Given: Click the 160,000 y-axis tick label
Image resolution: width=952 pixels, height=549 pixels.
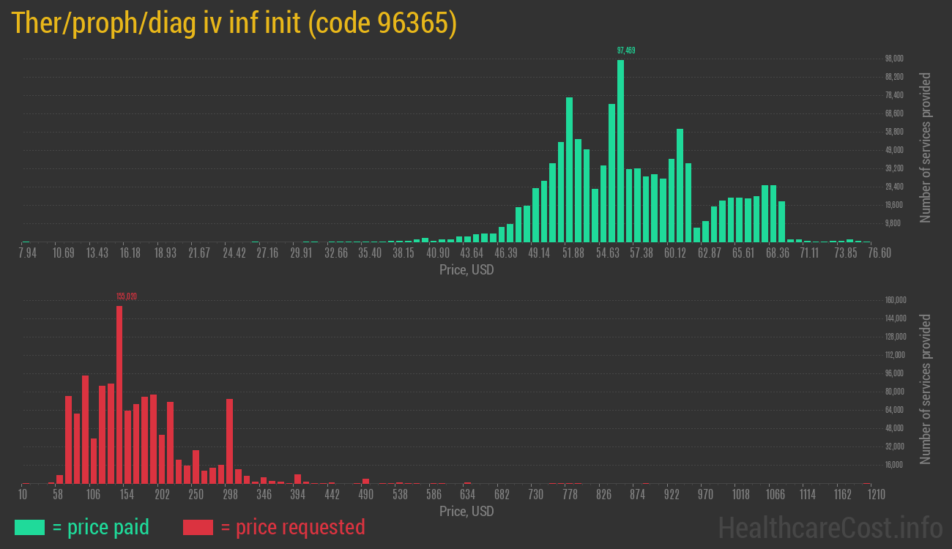Looking at the screenshot, I should [896, 300].
